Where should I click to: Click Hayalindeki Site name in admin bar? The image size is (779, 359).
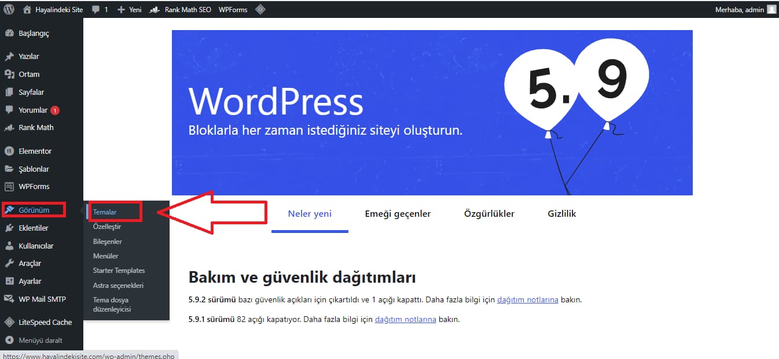(60, 10)
